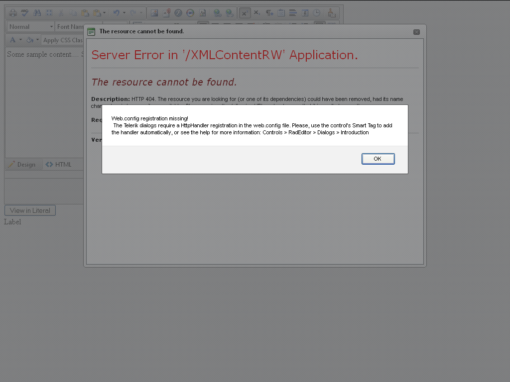Open the Hyperlink Manager globe icon
Image resolution: width=510 pixels, height=382 pixels.
(x=217, y=13)
